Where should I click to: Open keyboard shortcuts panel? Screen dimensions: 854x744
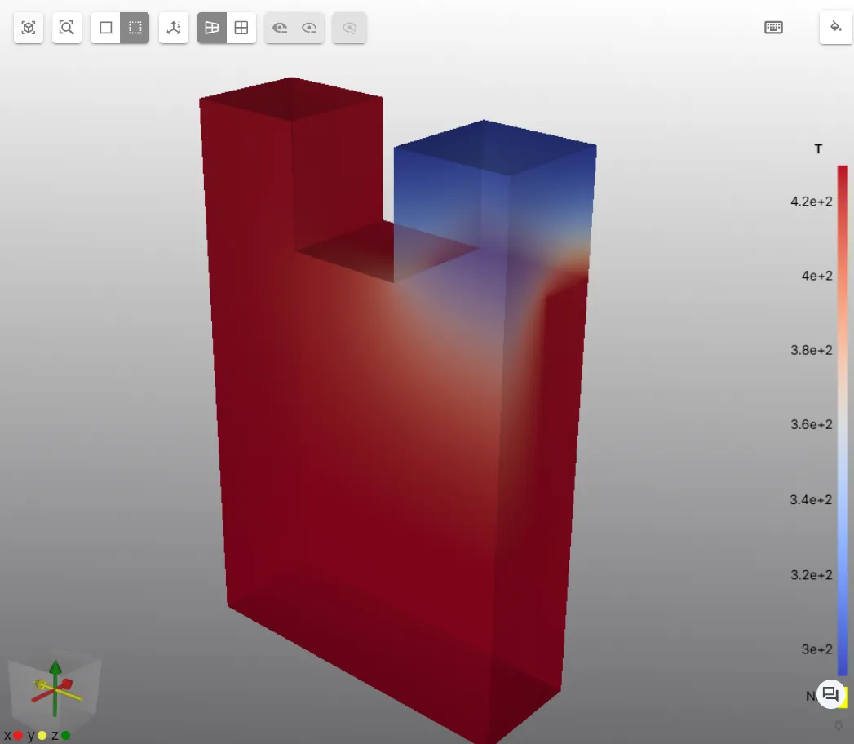coord(773,28)
